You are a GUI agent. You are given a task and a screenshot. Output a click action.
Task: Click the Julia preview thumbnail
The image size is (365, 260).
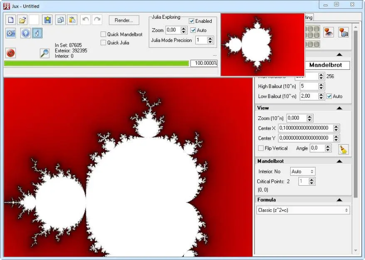tap(263, 44)
